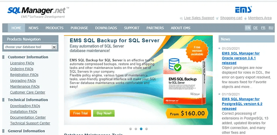Switch language to EN
The height and width of the screenshot is (135, 277).
point(248,28)
